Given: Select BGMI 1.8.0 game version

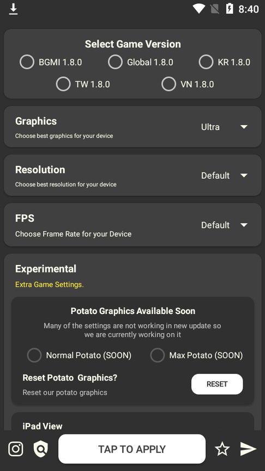Looking at the screenshot, I should tap(51, 62).
